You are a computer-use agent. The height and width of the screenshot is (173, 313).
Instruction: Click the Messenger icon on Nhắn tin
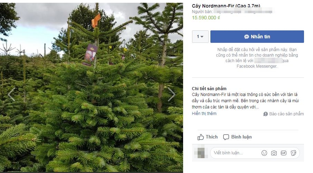tap(247, 37)
